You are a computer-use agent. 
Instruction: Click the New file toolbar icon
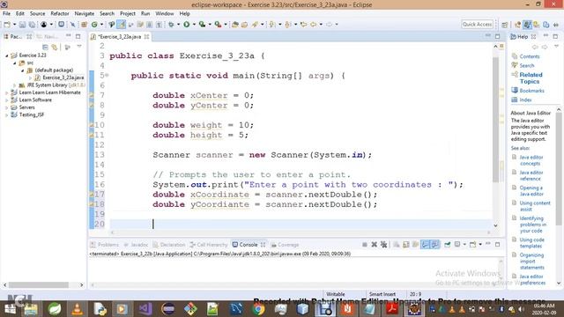point(7,25)
